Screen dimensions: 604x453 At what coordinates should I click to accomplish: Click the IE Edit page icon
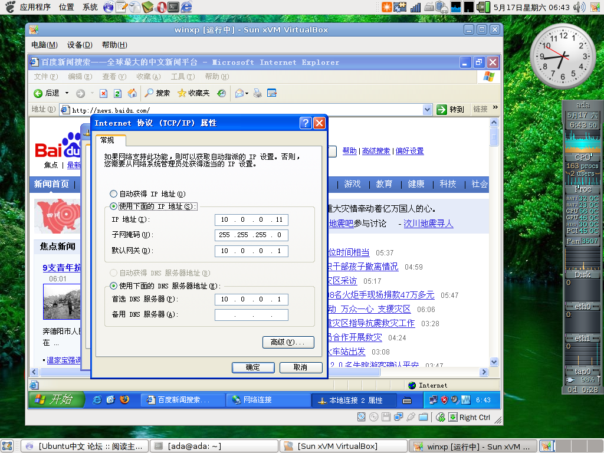pyautogui.click(x=272, y=93)
